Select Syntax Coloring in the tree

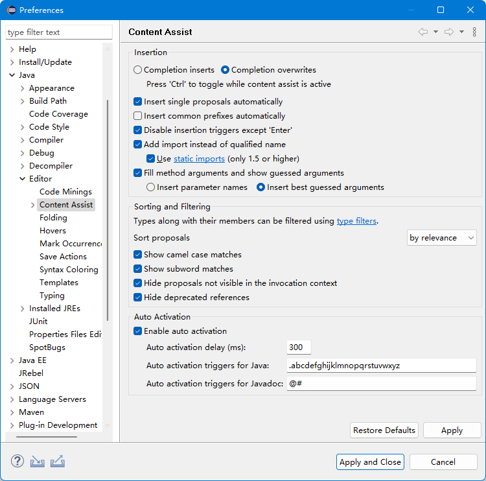click(x=69, y=270)
